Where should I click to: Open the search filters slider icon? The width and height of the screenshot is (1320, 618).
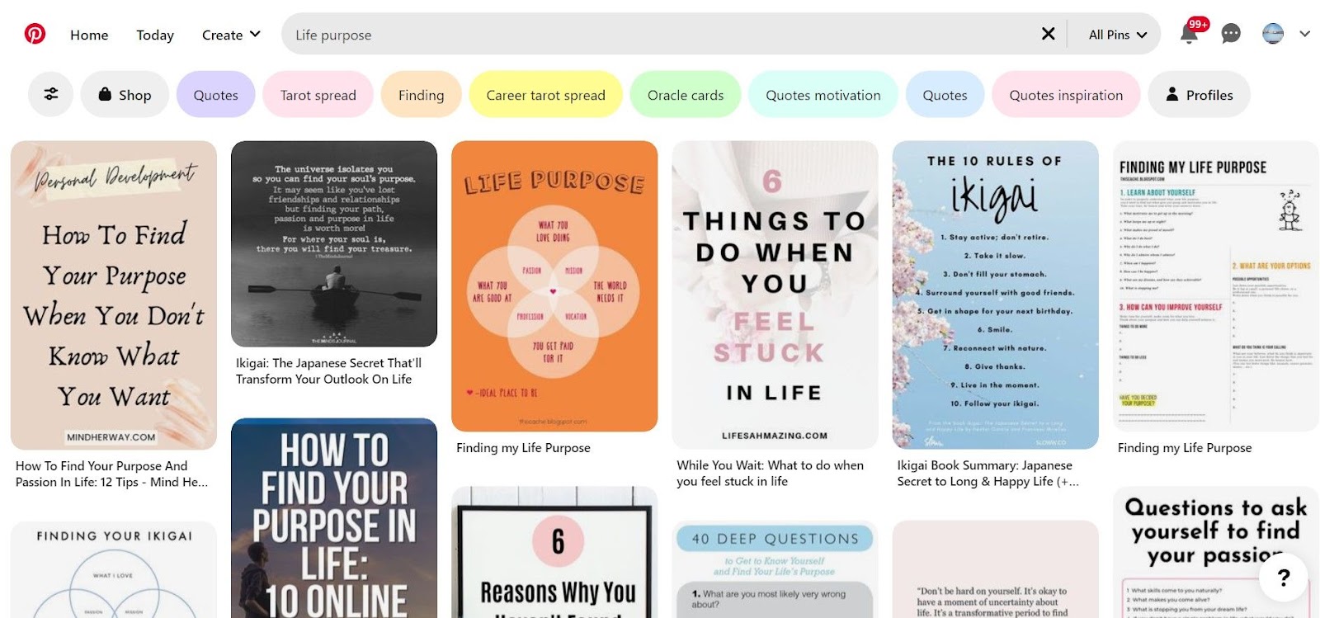pyautogui.click(x=51, y=94)
